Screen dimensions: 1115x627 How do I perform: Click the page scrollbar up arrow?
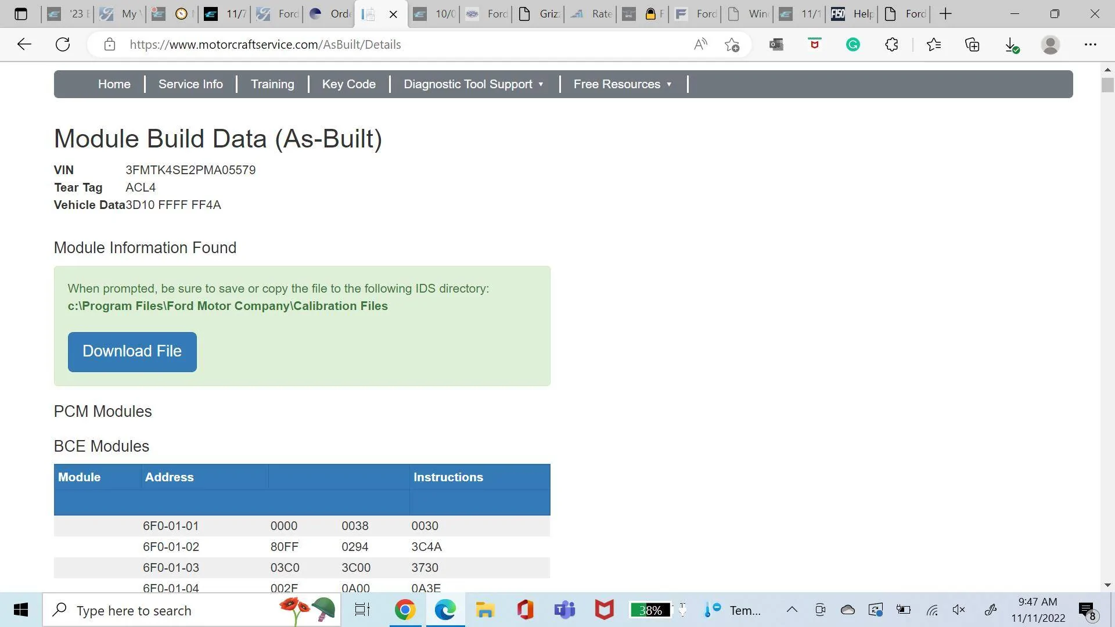coord(1107,70)
